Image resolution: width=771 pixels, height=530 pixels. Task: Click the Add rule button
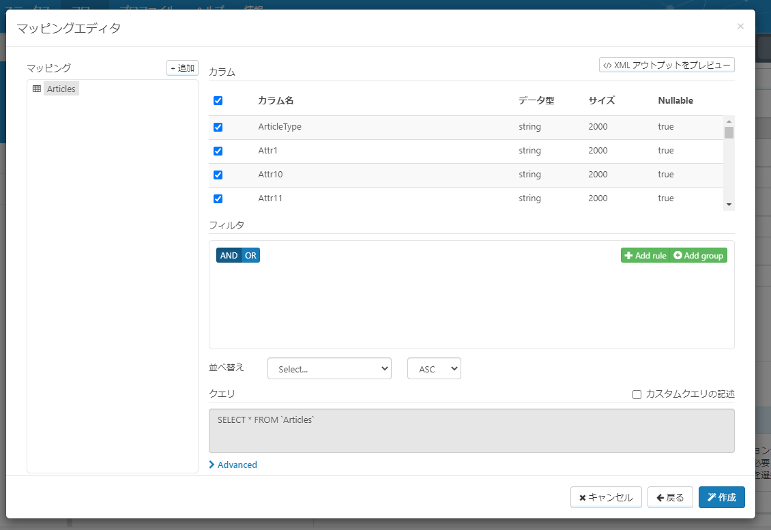pyautogui.click(x=645, y=255)
